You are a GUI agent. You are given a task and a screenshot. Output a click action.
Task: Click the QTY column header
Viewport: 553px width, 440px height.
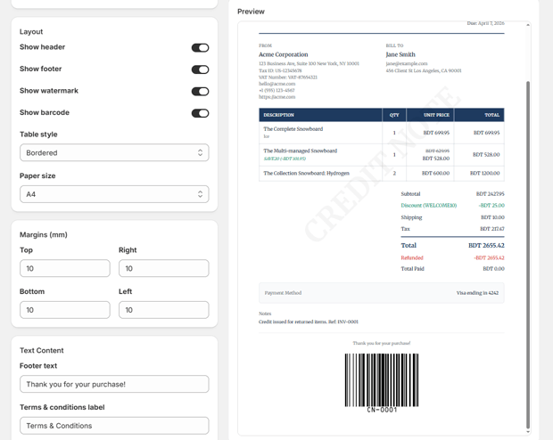pyautogui.click(x=394, y=115)
